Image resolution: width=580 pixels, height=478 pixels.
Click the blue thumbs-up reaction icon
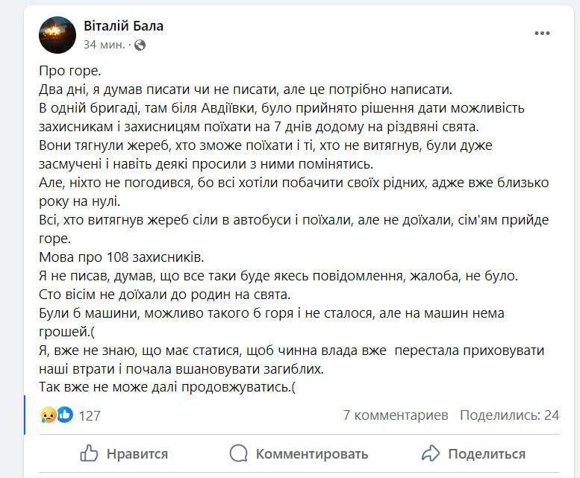click(x=65, y=415)
